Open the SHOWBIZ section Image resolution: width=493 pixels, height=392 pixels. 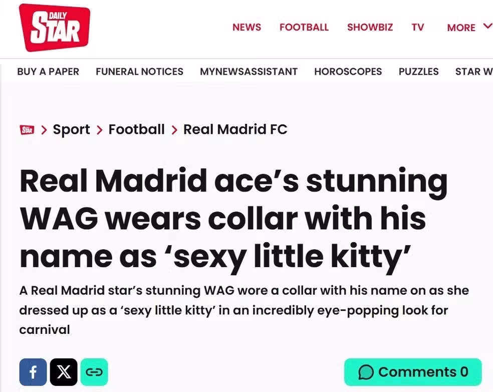pyautogui.click(x=370, y=28)
